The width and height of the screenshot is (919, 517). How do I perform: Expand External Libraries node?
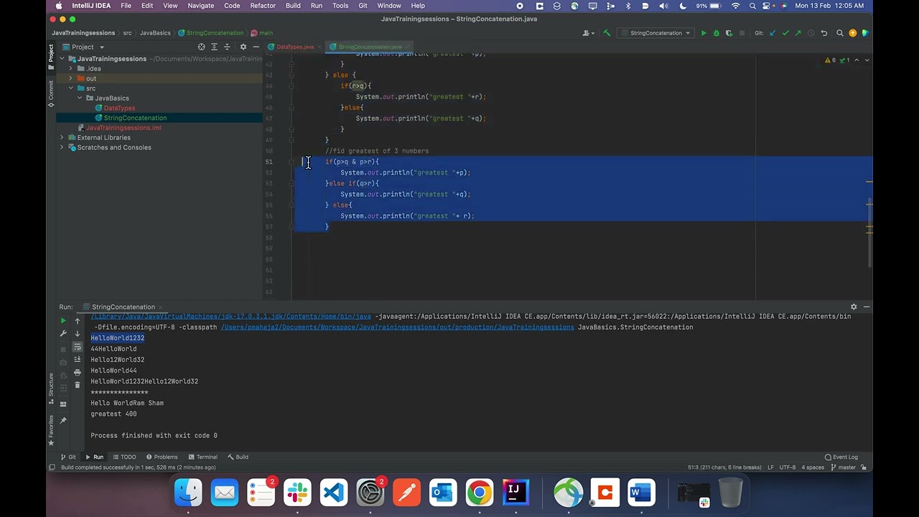(x=62, y=138)
